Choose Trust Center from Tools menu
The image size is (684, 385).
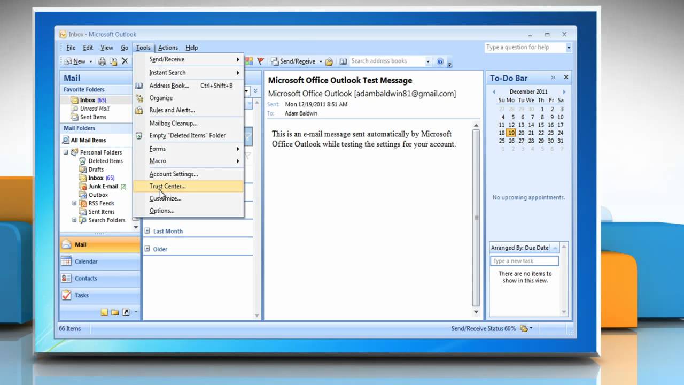(x=188, y=186)
